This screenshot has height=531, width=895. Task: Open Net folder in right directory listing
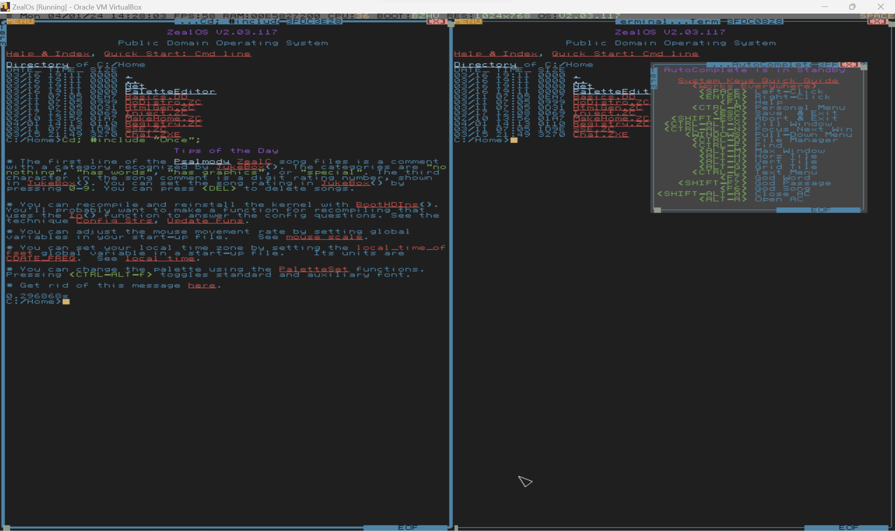pos(583,86)
